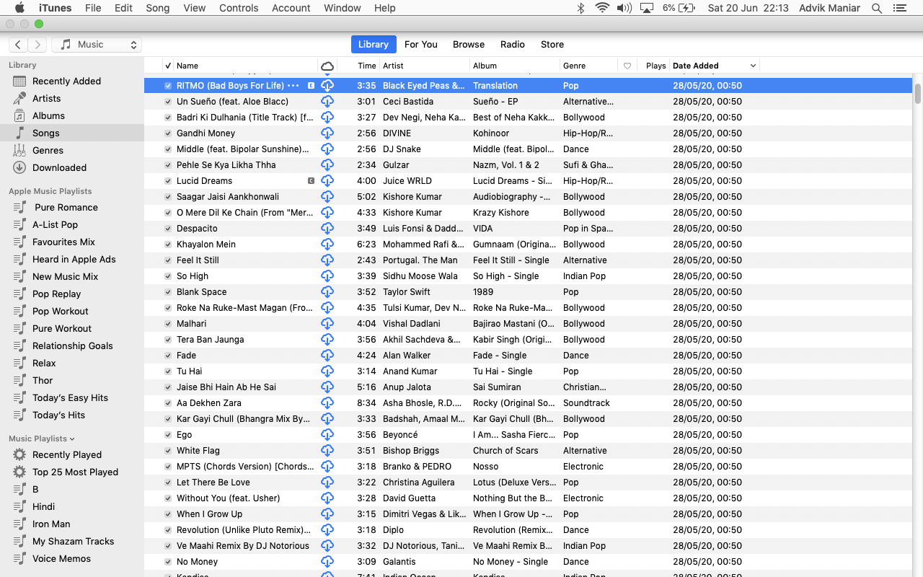Viewport: 923px width, 577px height.
Task: Sort by the iCloud status column header
Action: point(327,66)
